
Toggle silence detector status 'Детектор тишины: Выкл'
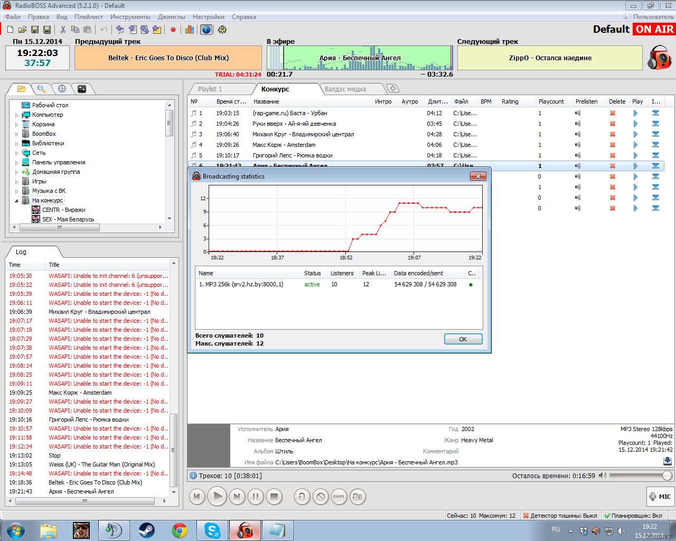pos(560,516)
